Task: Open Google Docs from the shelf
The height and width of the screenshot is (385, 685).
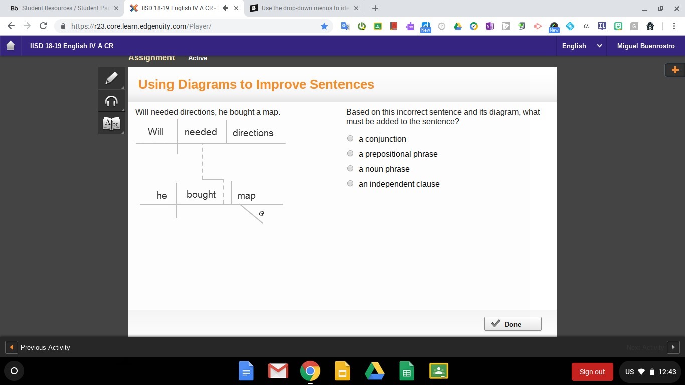Action: pos(246,371)
